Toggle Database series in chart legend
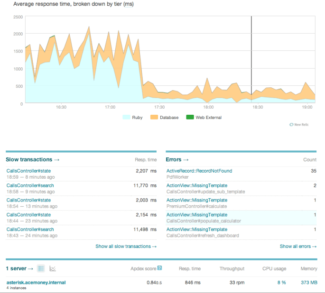Viewport: 325px width, 293px height. 164,117
